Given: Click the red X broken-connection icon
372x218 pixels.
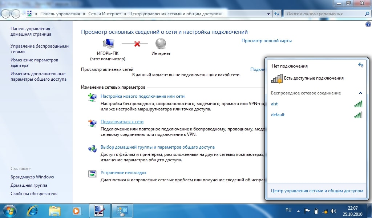Looking at the screenshot, I should (137, 44).
